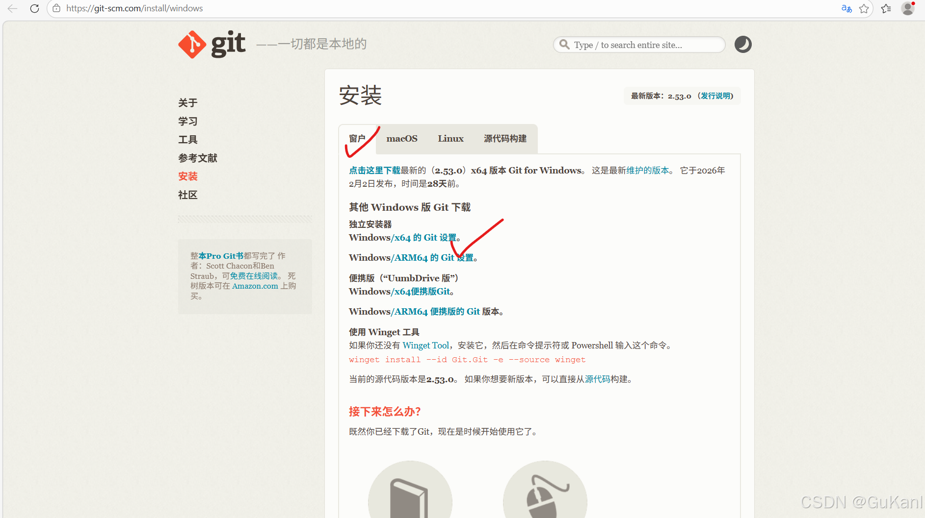Click the mouse circle icon
The width and height of the screenshot is (925, 518).
tap(545, 490)
